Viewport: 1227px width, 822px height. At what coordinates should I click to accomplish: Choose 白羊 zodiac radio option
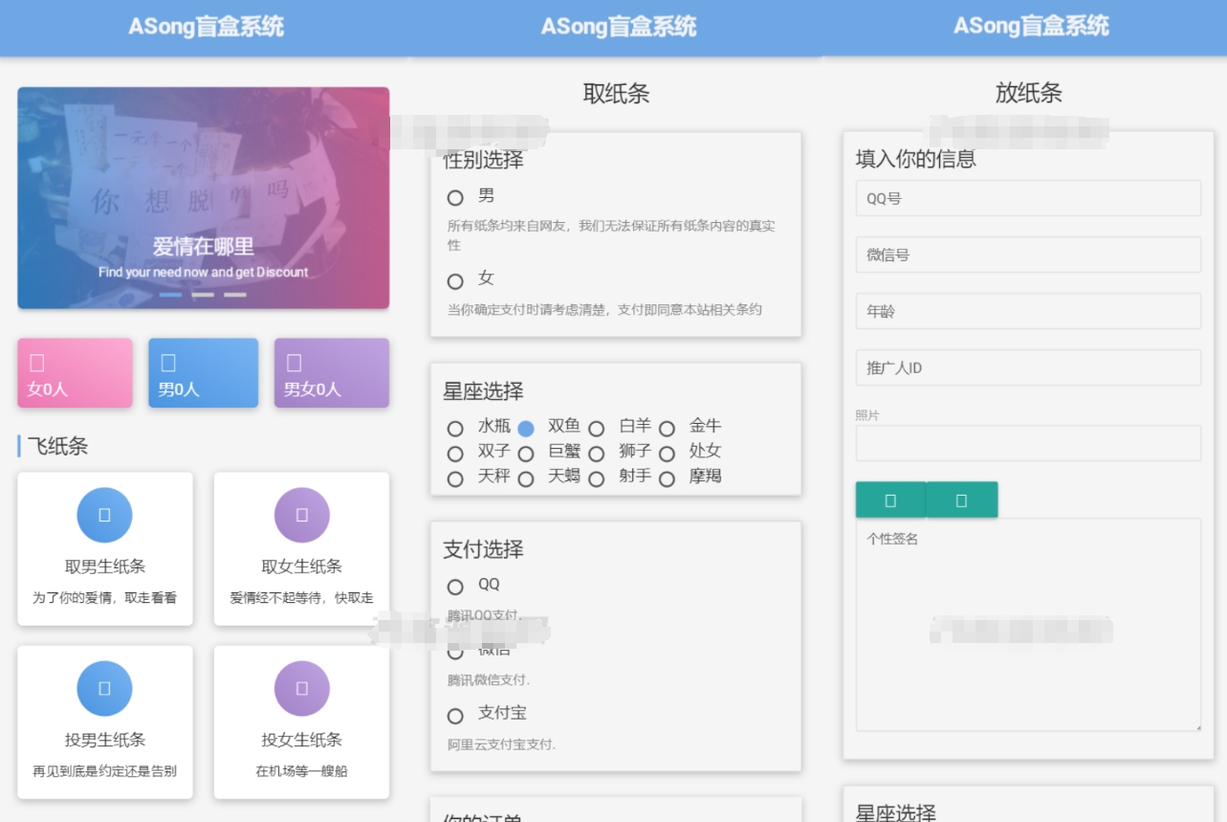[597, 428]
